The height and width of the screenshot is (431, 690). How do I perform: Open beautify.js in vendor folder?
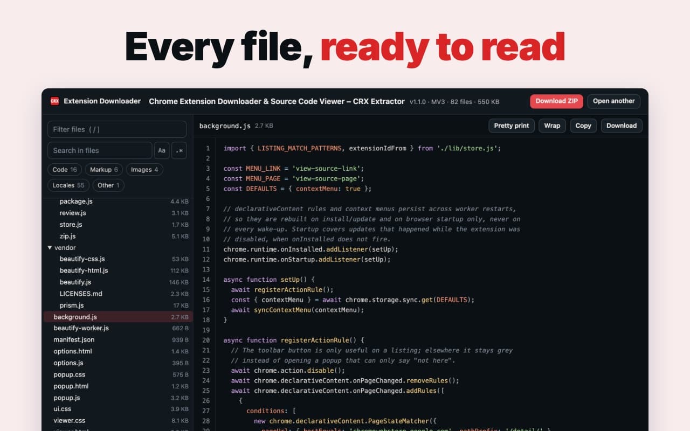[x=118, y=282]
